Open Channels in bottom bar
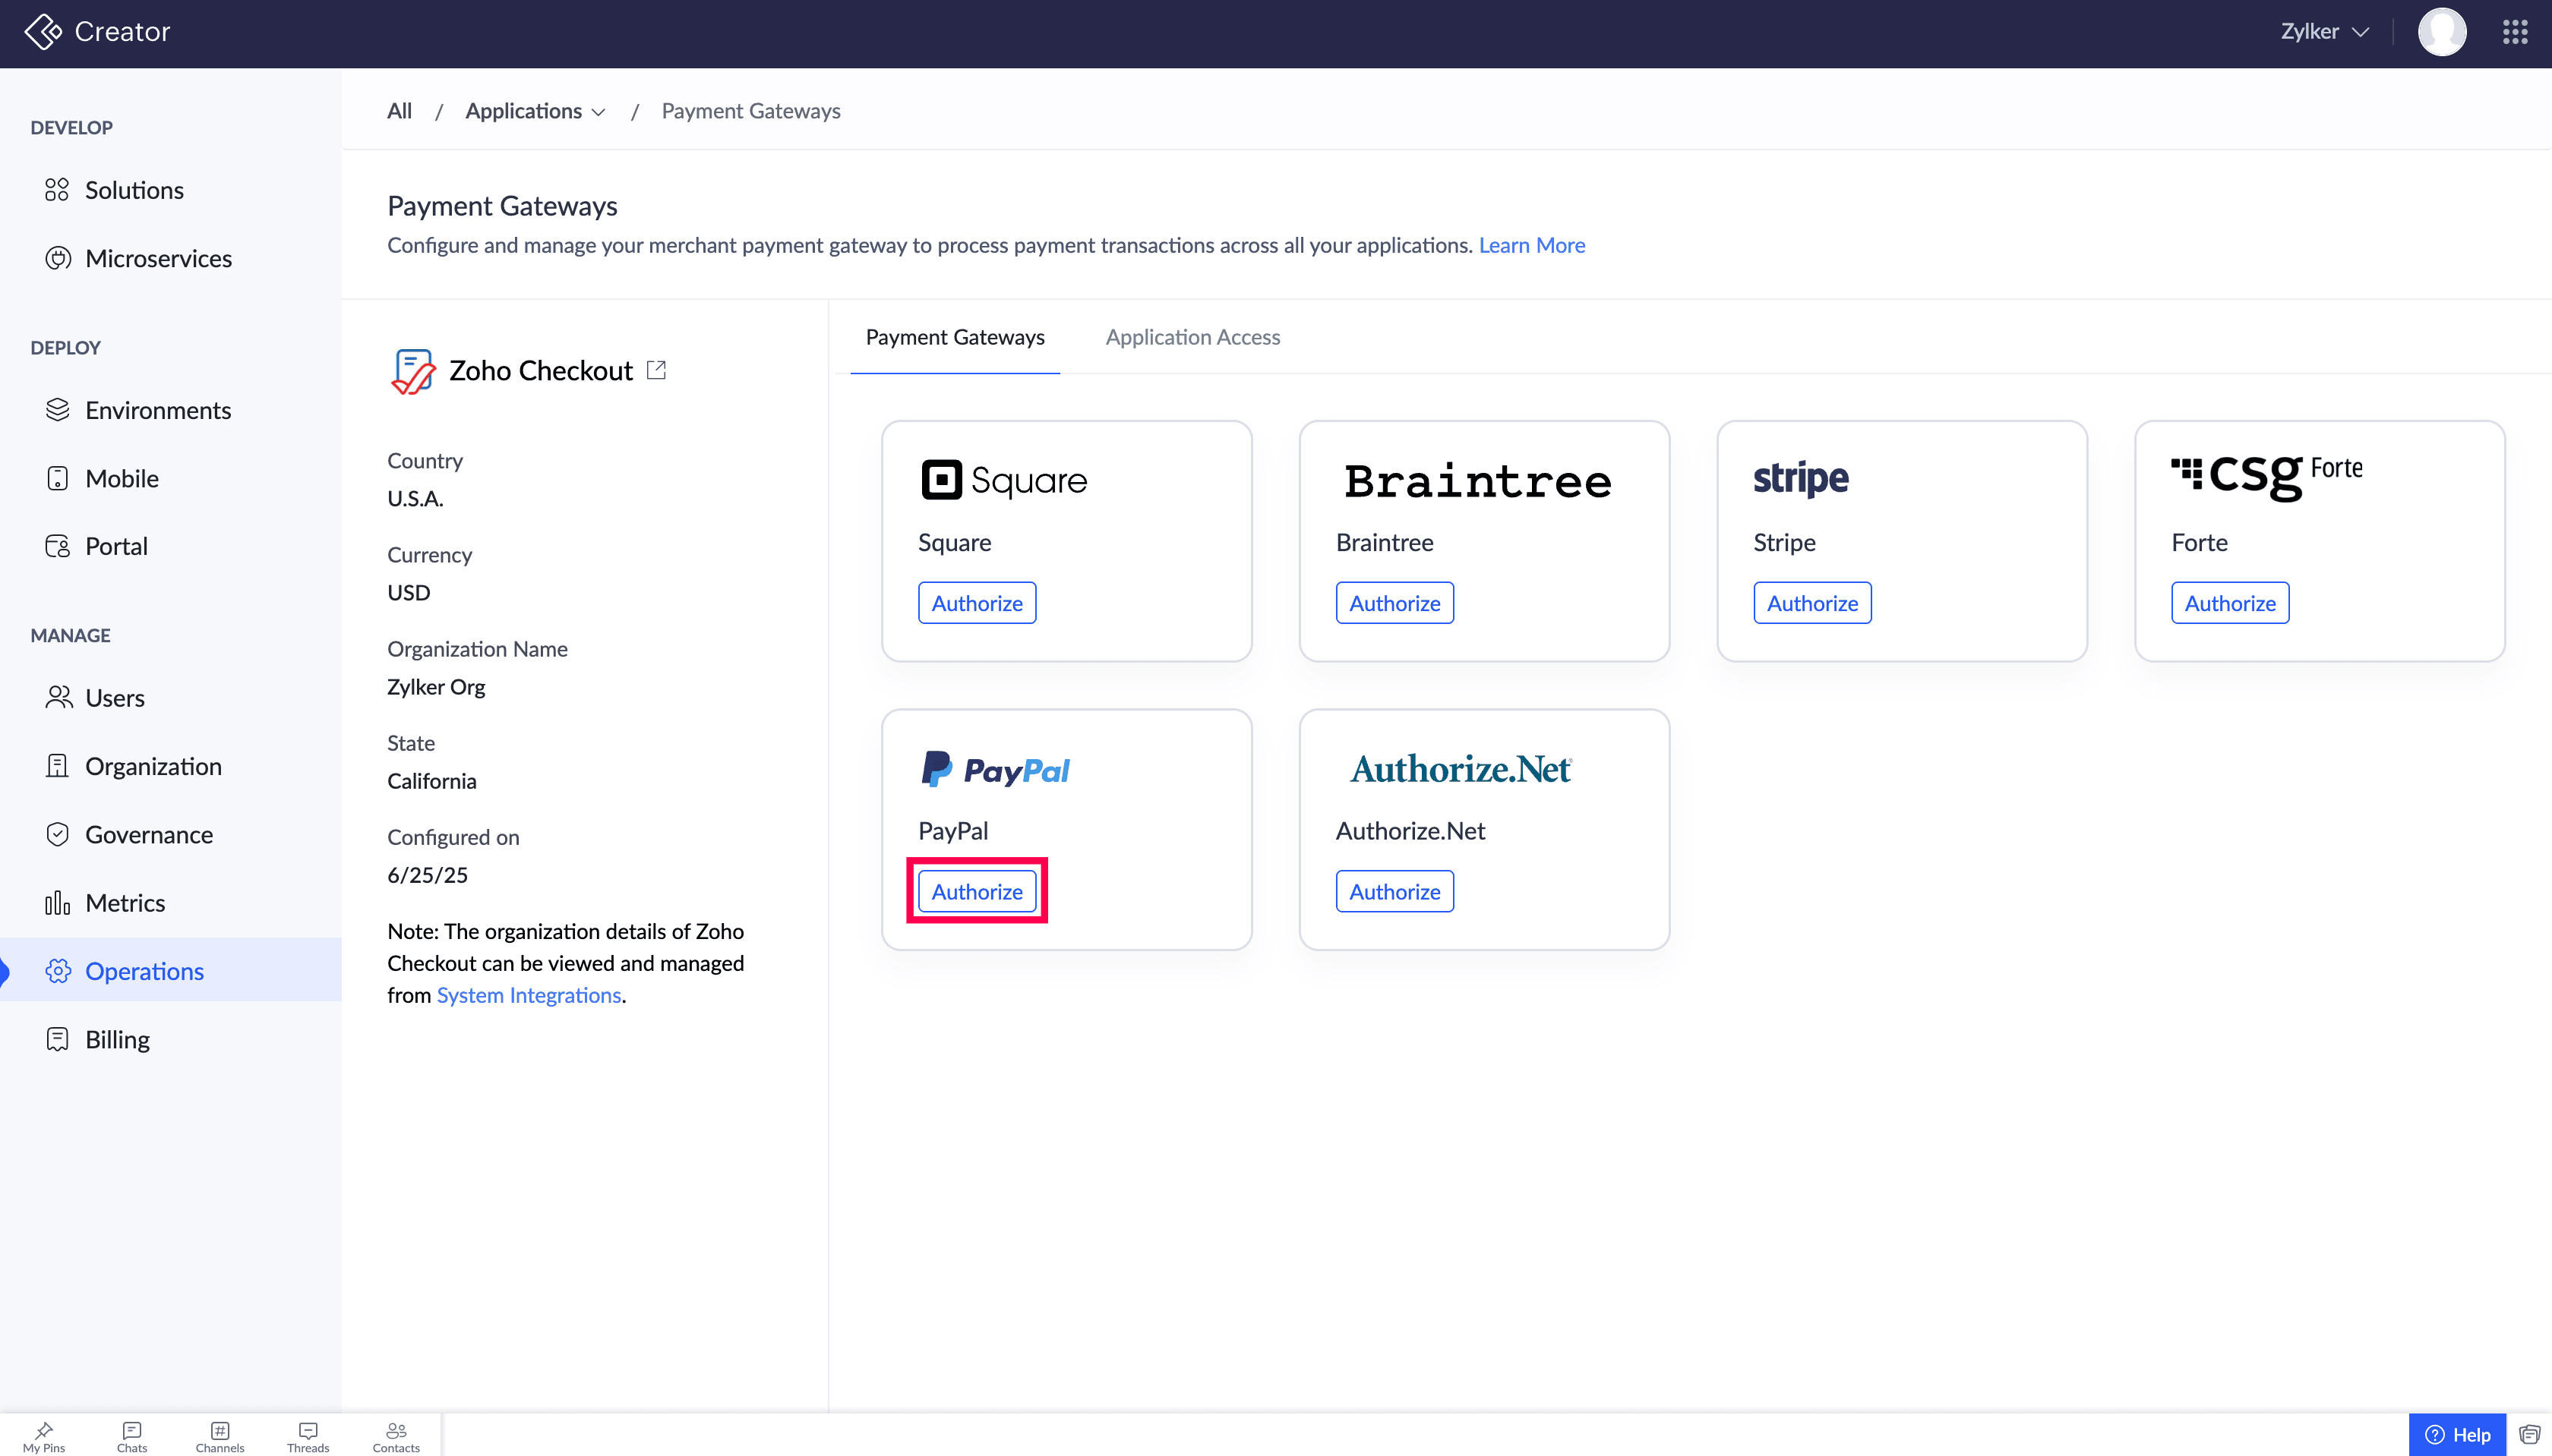This screenshot has width=2552, height=1456. pos(220,1436)
